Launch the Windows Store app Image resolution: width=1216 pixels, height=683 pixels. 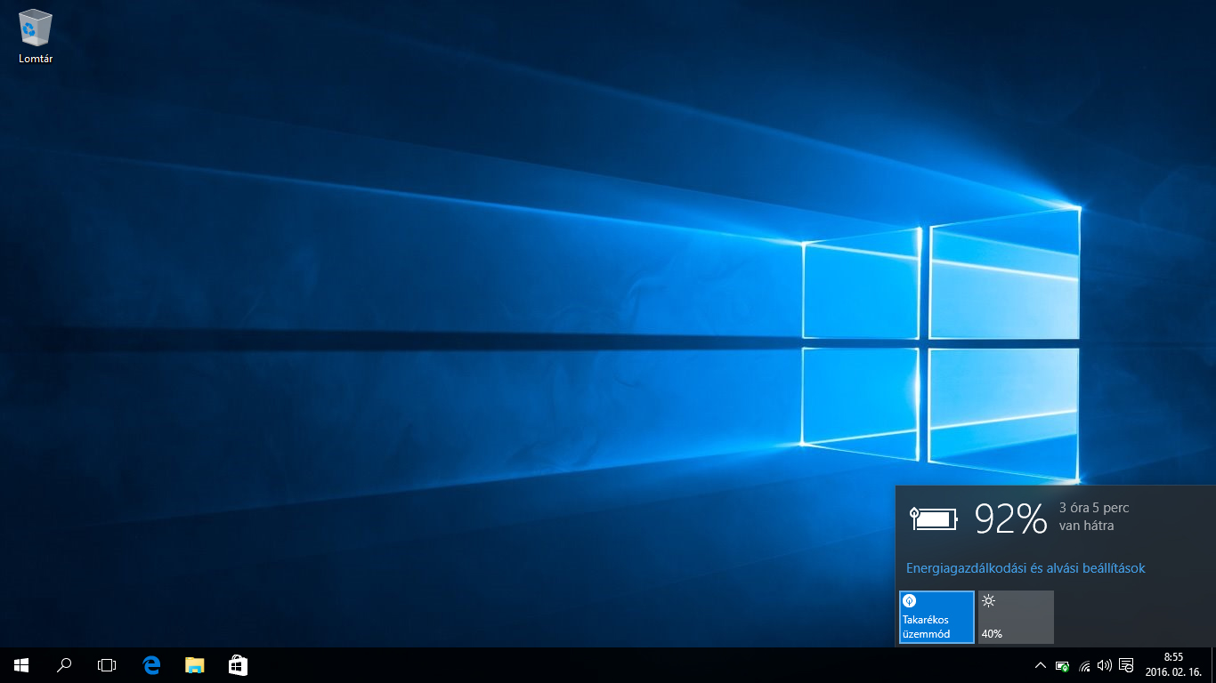point(238,665)
